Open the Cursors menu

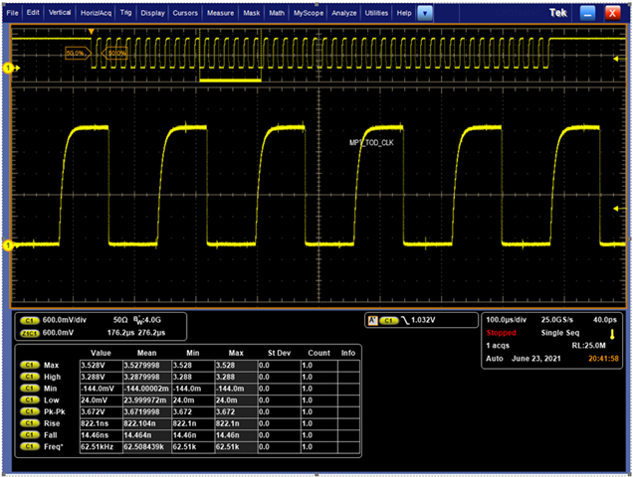point(186,14)
